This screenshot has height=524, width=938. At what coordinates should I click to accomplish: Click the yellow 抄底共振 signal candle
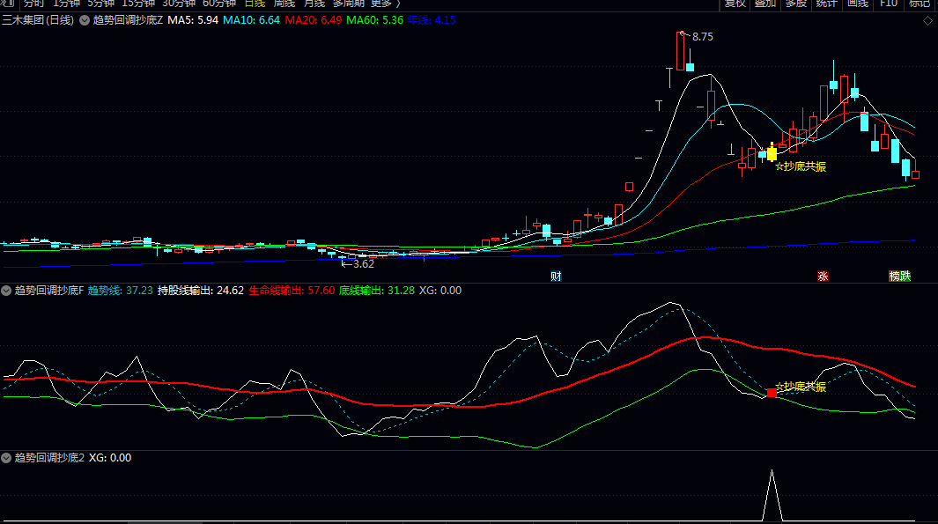click(772, 153)
